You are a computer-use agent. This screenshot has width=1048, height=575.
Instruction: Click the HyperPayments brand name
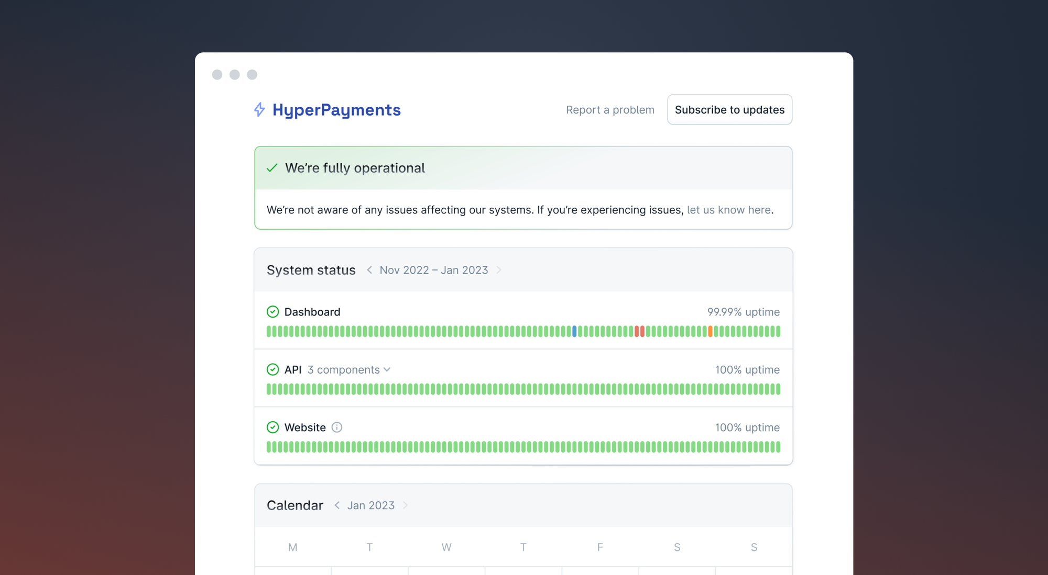click(336, 110)
